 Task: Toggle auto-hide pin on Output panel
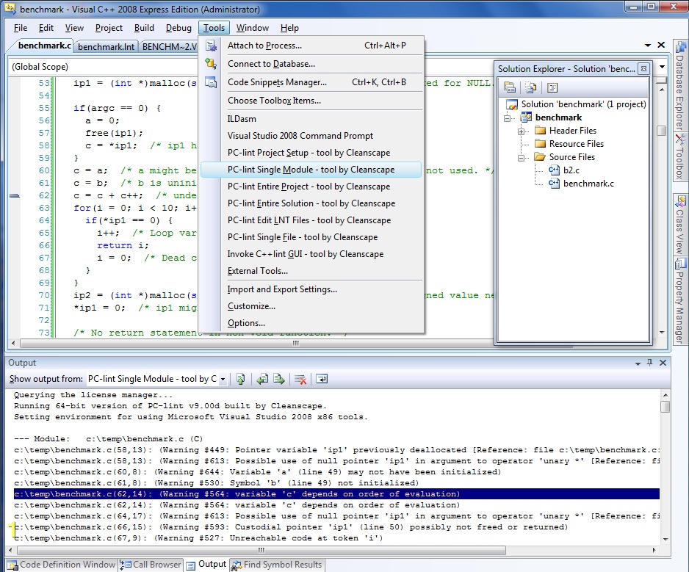tap(650, 363)
